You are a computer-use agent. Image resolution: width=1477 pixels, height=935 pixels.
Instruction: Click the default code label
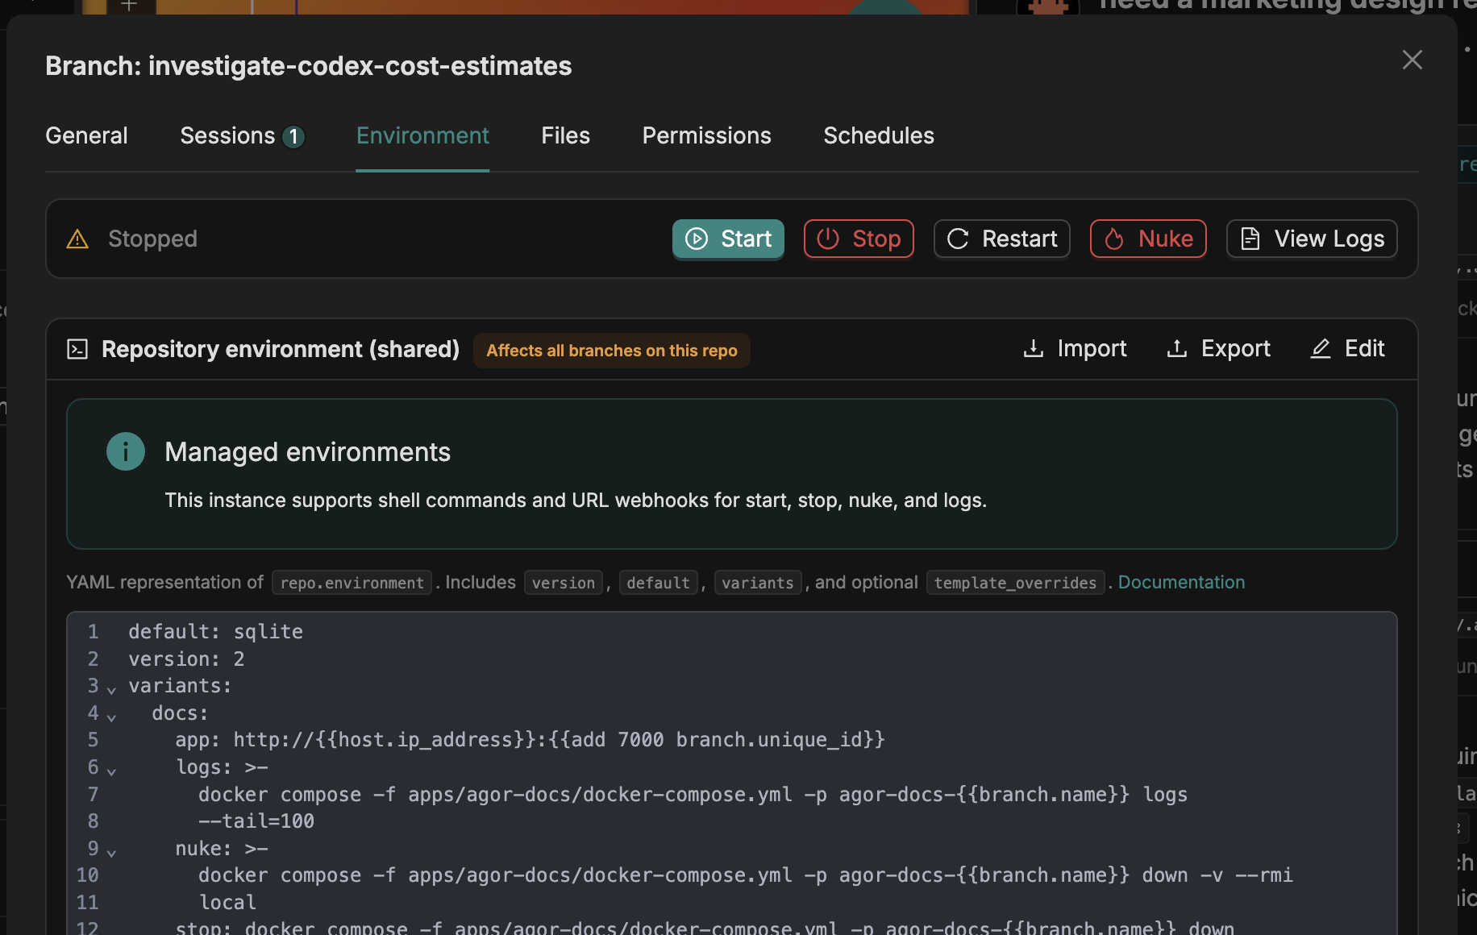(x=658, y=583)
